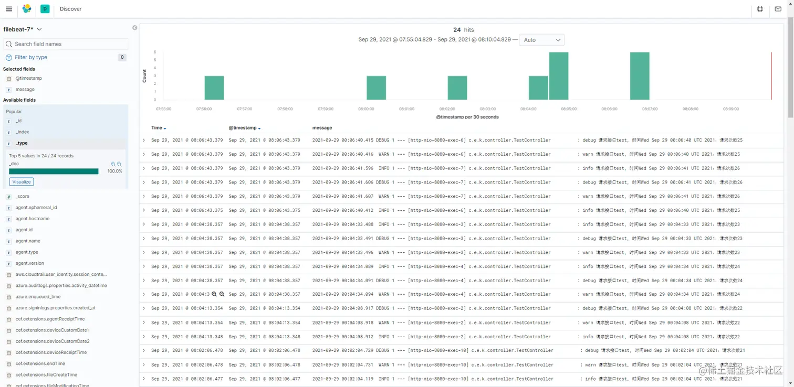Click the Visualize button under _type
Viewport: 794px width, 387px height.
pyautogui.click(x=22, y=181)
